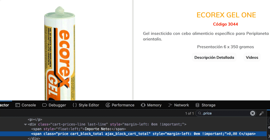This screenshot has height=140, width=270.
Task: Click the Console tab icon
Action: (x=17, y=105)
